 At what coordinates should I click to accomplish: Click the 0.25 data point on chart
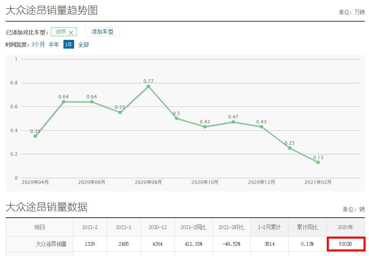coord(290,148)
